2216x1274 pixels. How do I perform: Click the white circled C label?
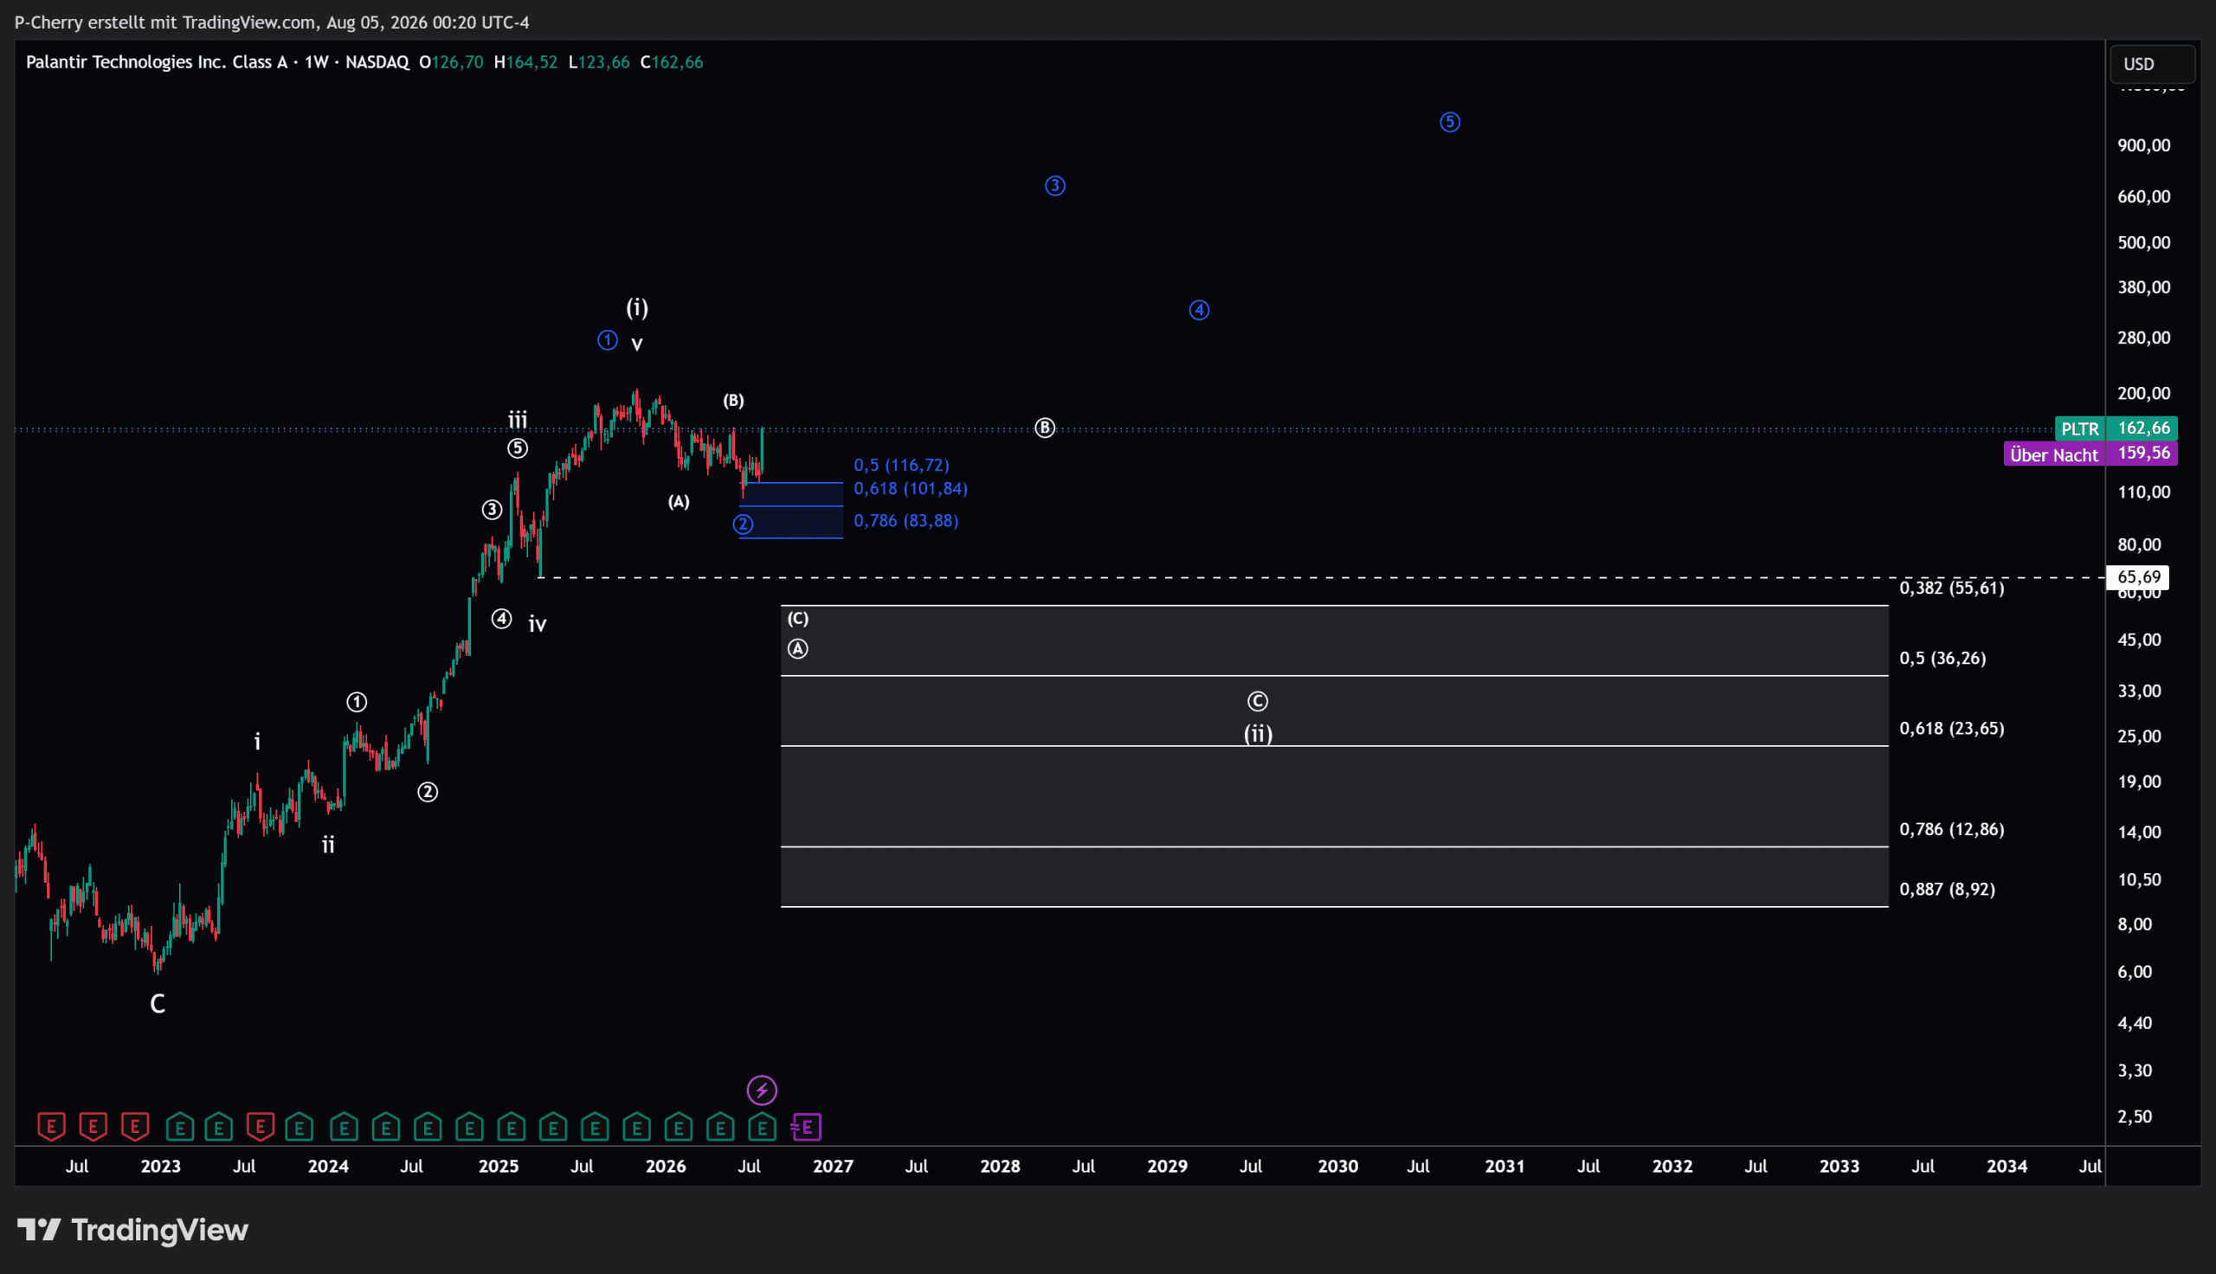1257,701
